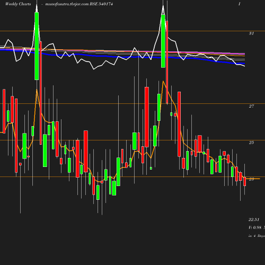Click the volume reading "V: 0.98"

(x=255, y=227)
